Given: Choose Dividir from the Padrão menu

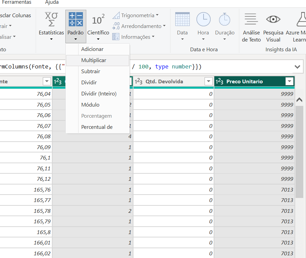Looking at the screenshot, I should click(98, 83).
